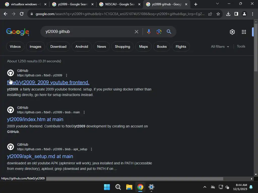The width and height of the screenshot is (258, 193).
Task: Open options for blob › main result
Action: click(84, 112)
